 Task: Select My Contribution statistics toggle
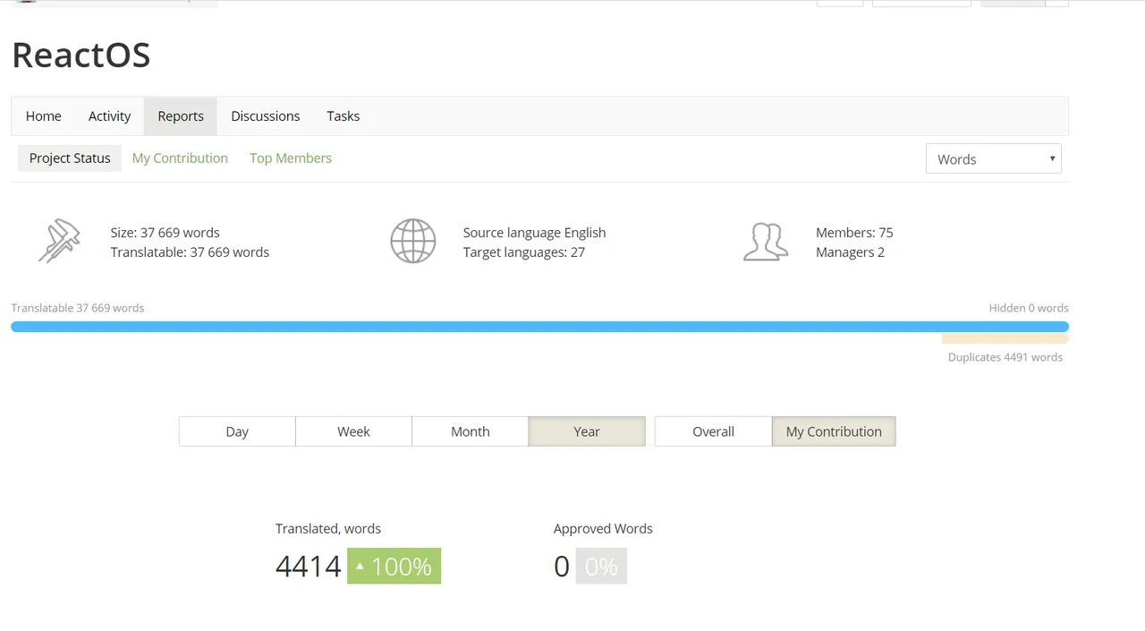pyautogui.click(x=834, y=431)
